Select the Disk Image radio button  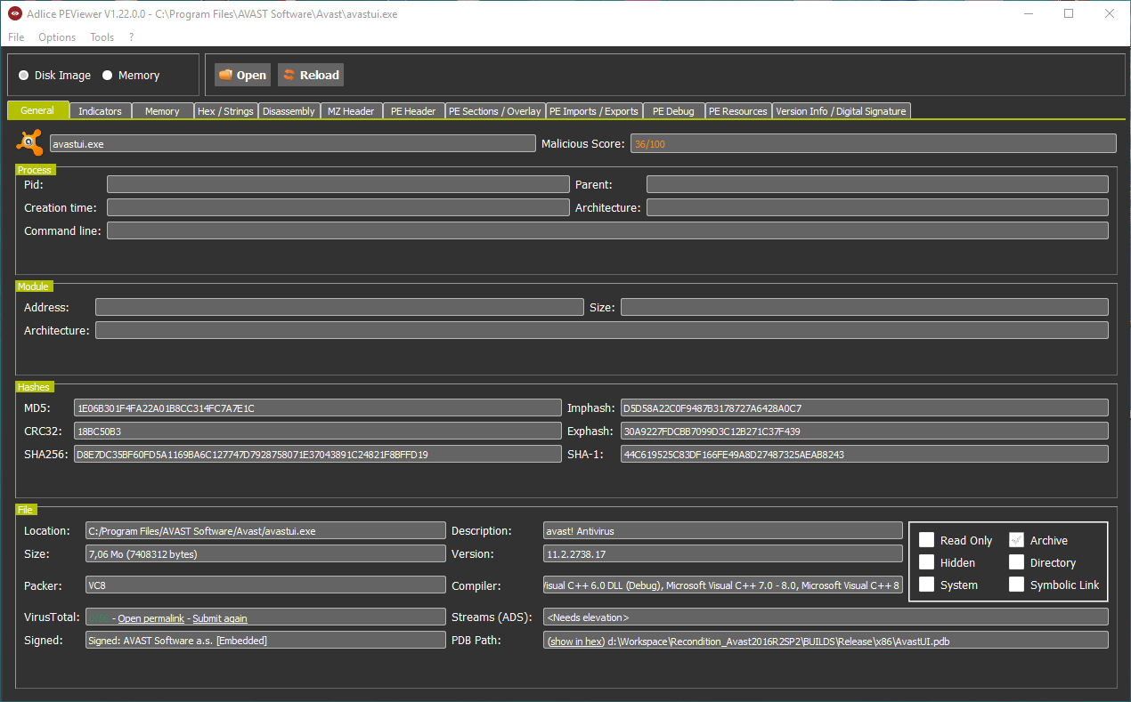(24, 76)
